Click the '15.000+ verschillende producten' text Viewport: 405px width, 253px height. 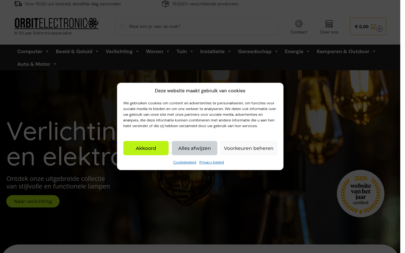click(205, 4)
